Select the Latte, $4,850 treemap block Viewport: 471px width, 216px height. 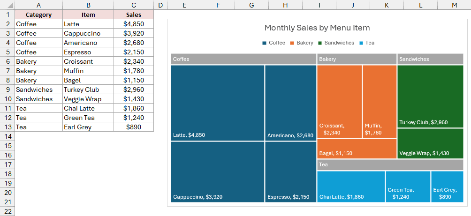pos(218,103)
